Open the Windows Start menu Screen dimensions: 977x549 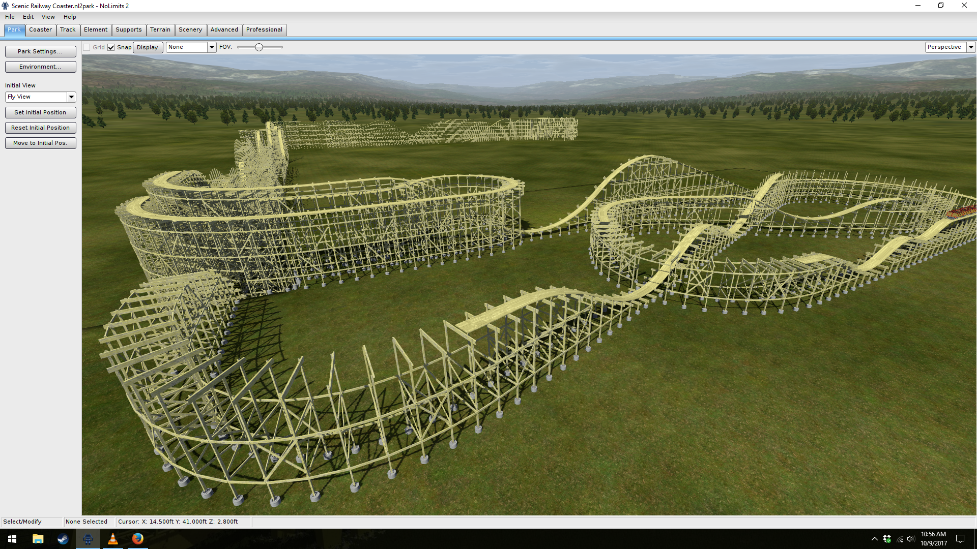[12, 539]
